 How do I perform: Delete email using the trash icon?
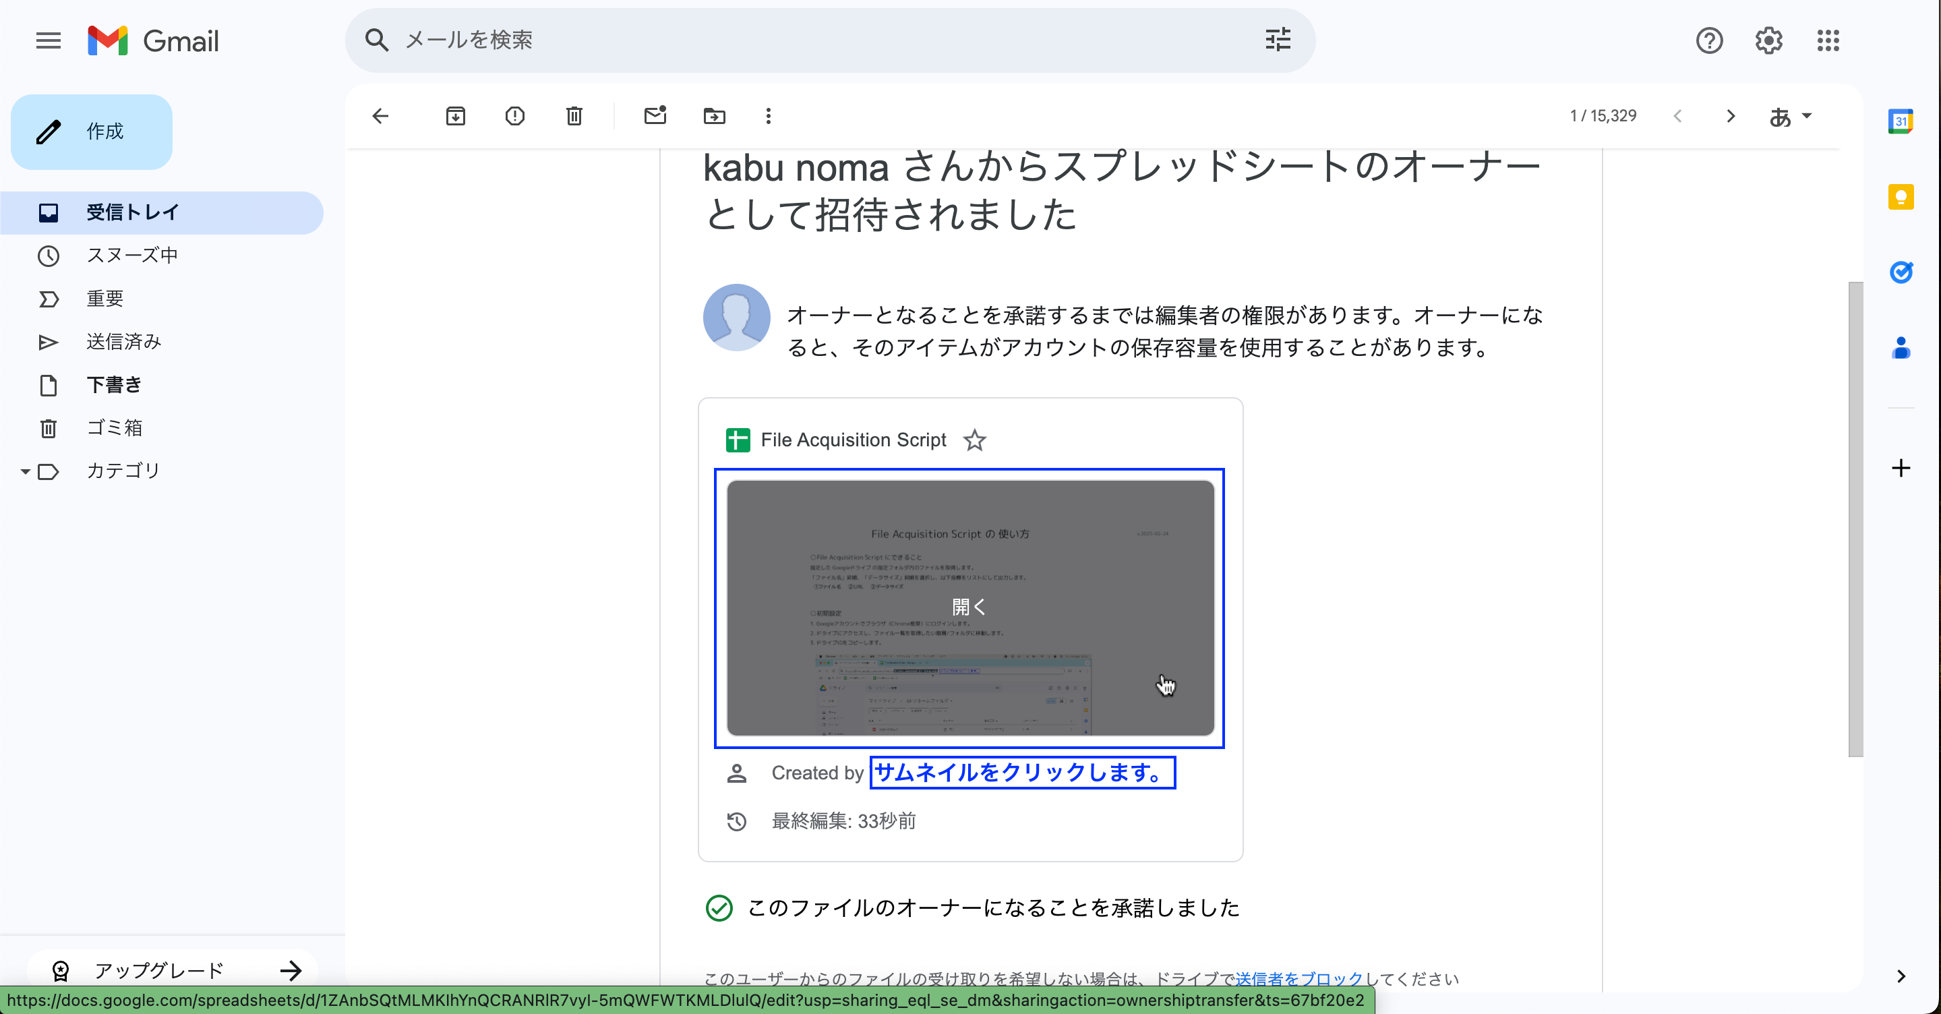tap(574, 116)
